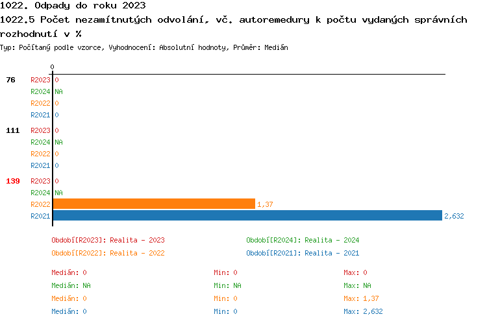
Task: Select the 1,37 value label beside the orange bar
Action: coord(264,205)
